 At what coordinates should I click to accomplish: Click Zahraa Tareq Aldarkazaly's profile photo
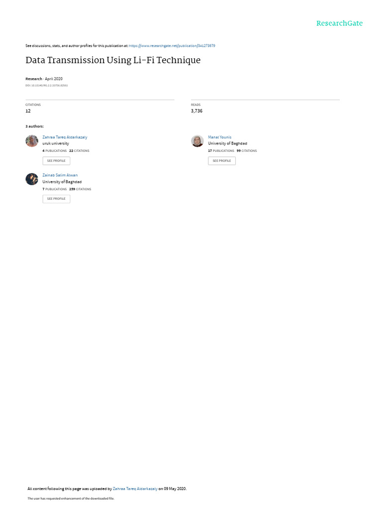click(x=32, y=141)
